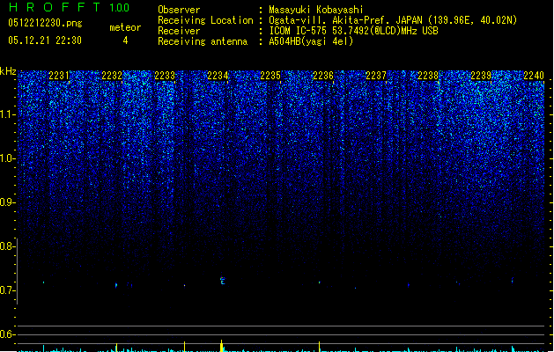Click the 2232 time marker
554x352 pixels.
point(112,76)
